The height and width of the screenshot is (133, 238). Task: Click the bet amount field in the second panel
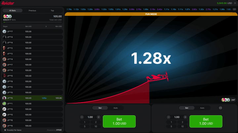pos(177,117)
